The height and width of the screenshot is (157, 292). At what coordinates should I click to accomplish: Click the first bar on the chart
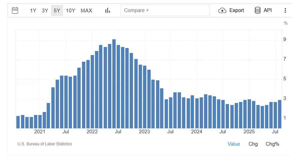pos(18,122)
